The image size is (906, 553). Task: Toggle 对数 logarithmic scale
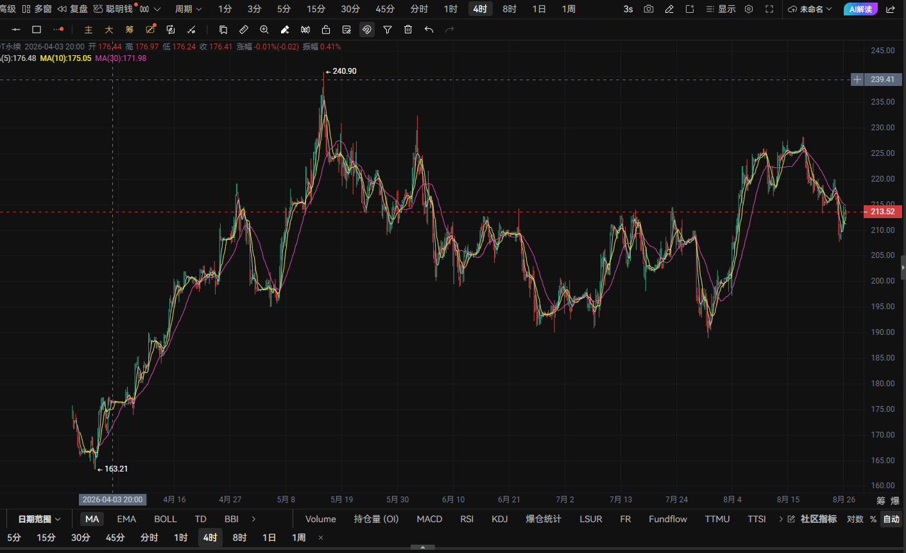pos(855,519)
